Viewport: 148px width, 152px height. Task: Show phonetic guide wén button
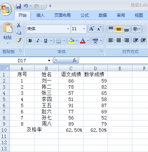click(95, 41)
